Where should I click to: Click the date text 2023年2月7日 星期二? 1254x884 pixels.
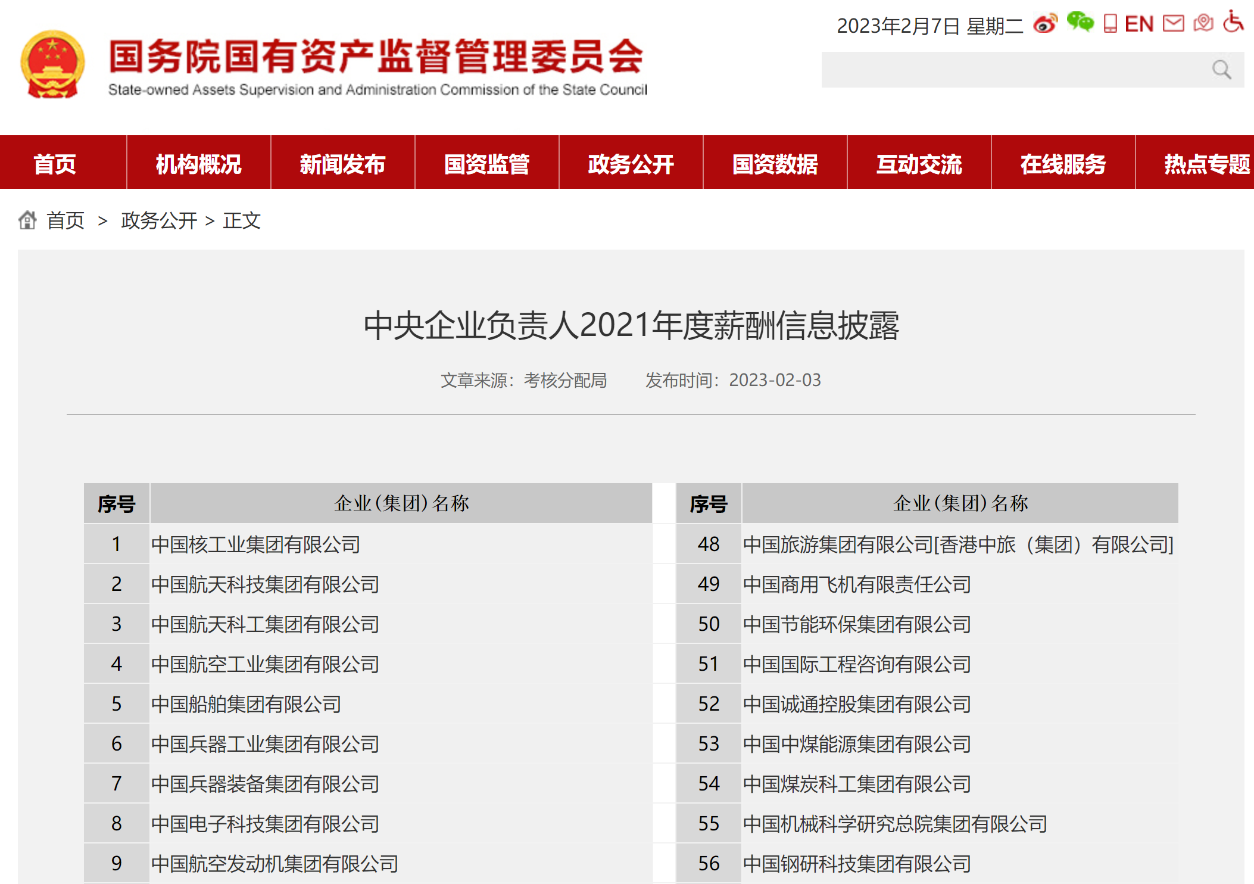930,26
